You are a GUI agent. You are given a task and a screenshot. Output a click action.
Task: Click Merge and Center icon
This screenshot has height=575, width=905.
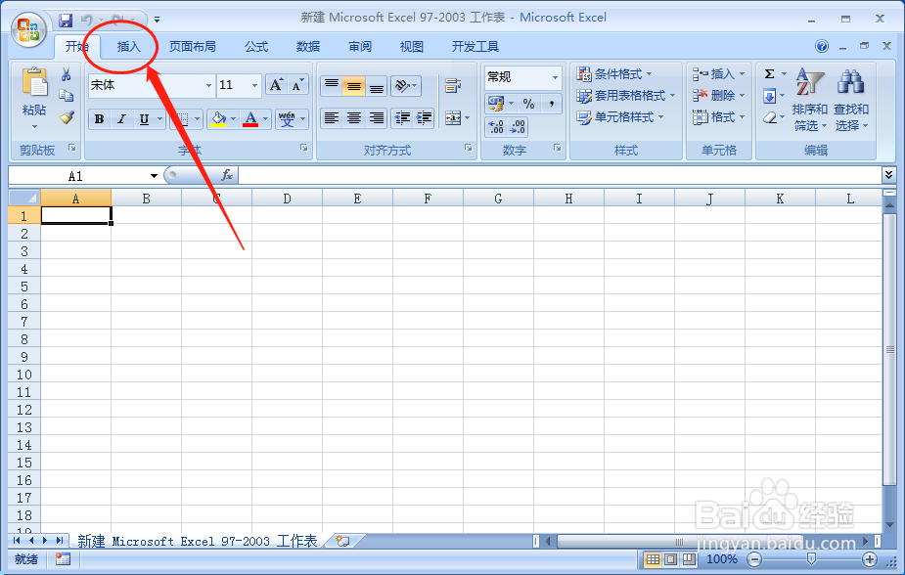[x=452, y=118]
